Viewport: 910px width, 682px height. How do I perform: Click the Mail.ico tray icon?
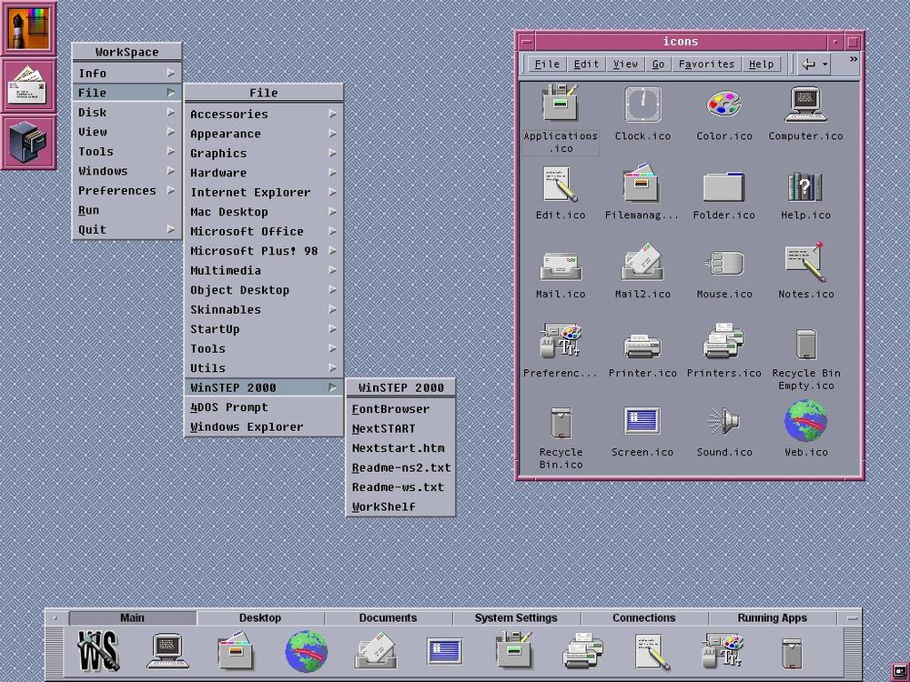coord(560,266)
